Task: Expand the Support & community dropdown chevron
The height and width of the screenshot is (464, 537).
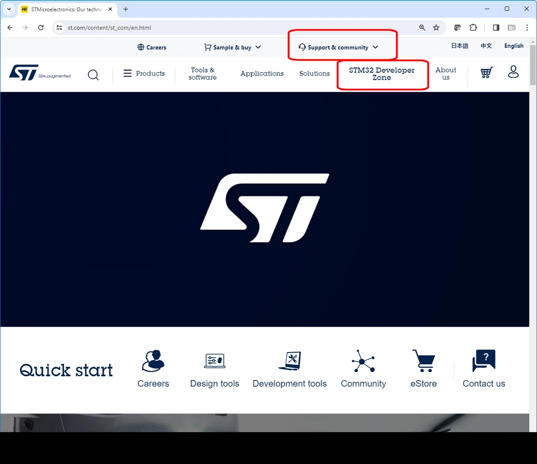Action: click(376, 47)
